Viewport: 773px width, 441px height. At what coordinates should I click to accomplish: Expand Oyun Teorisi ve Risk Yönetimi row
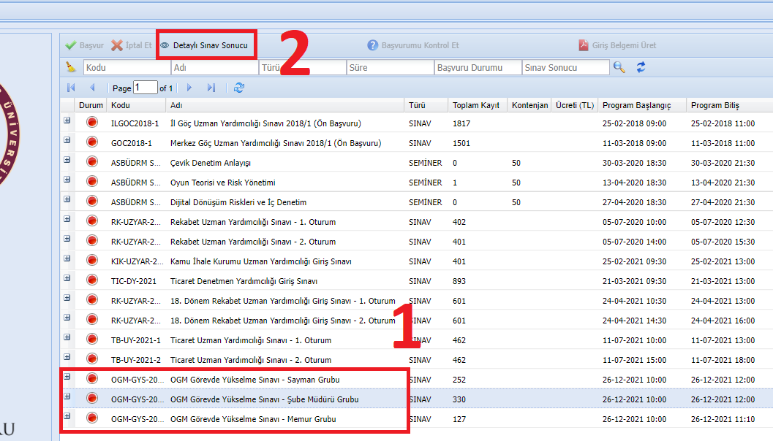click(x=67, y=180)
